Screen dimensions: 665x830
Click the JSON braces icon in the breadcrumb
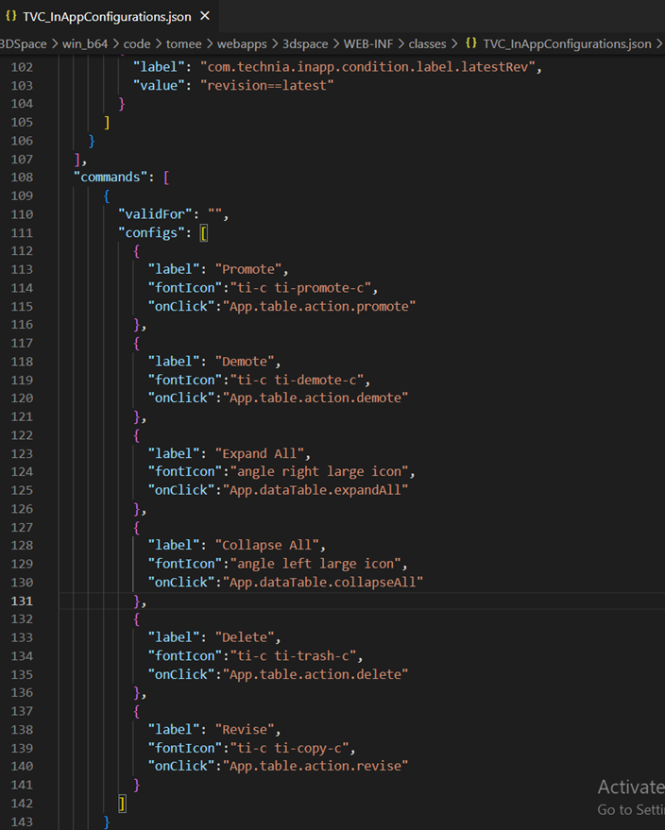point(470,43)
